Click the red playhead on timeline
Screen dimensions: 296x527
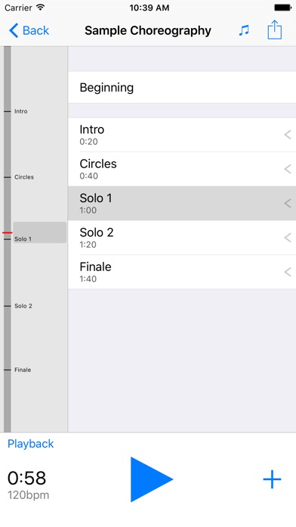tap(7, 232)
